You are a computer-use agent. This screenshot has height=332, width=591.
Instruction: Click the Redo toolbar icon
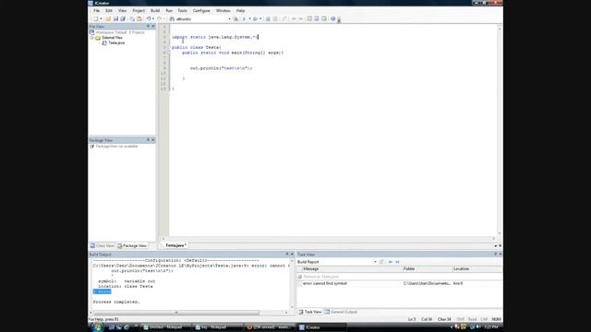160,18
